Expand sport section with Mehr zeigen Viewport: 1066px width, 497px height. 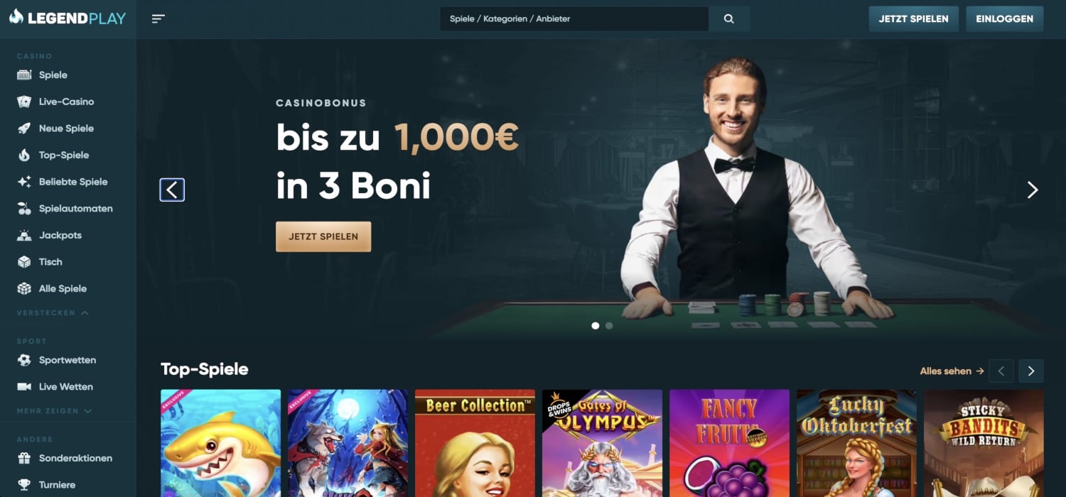pyautogui.click(x=55, y=411)
